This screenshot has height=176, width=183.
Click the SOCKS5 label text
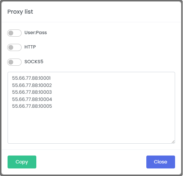click(x=34, y=62)
